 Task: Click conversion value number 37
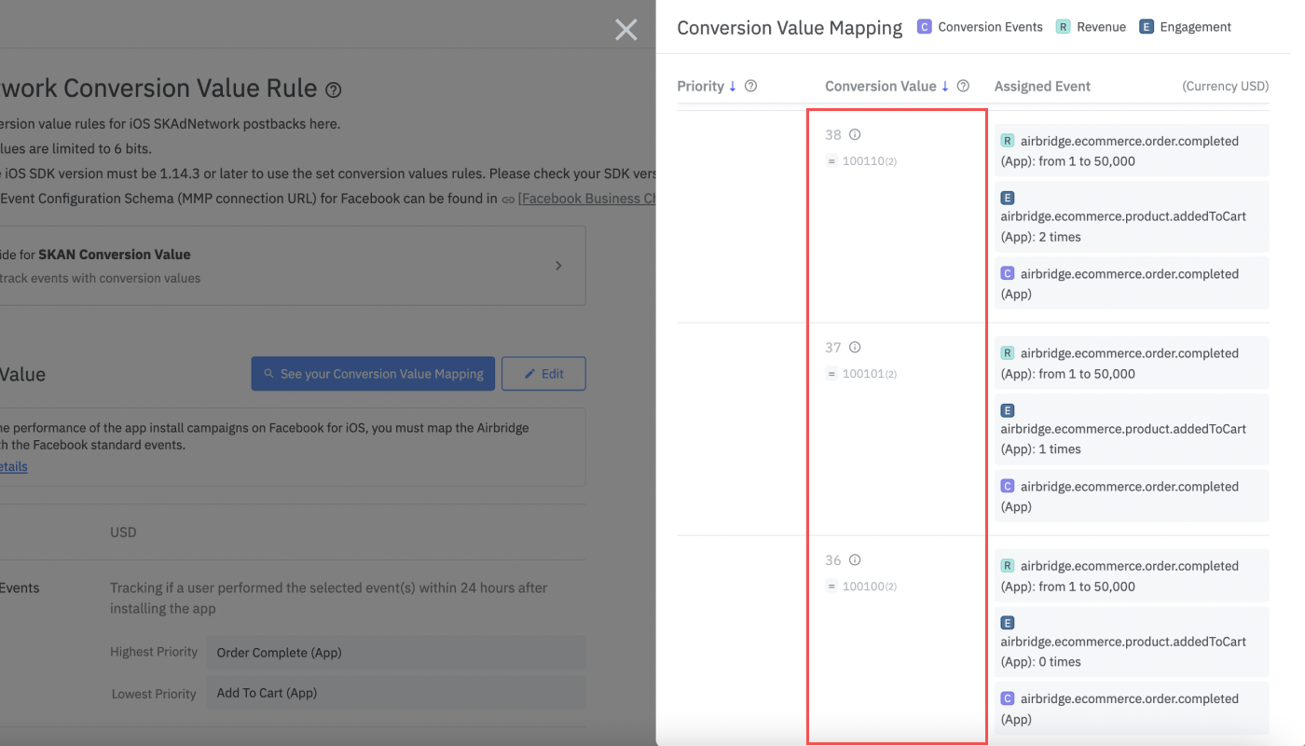click(x=833, y=347)
